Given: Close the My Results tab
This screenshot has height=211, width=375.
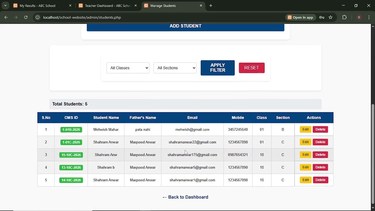Looking at the screenshot, I should click(x=70, y=6).
